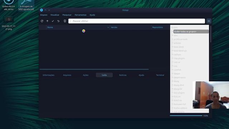Click the groups list vertical scrollbar
This screenshot has height=129, width=229.
coord(211,34)
